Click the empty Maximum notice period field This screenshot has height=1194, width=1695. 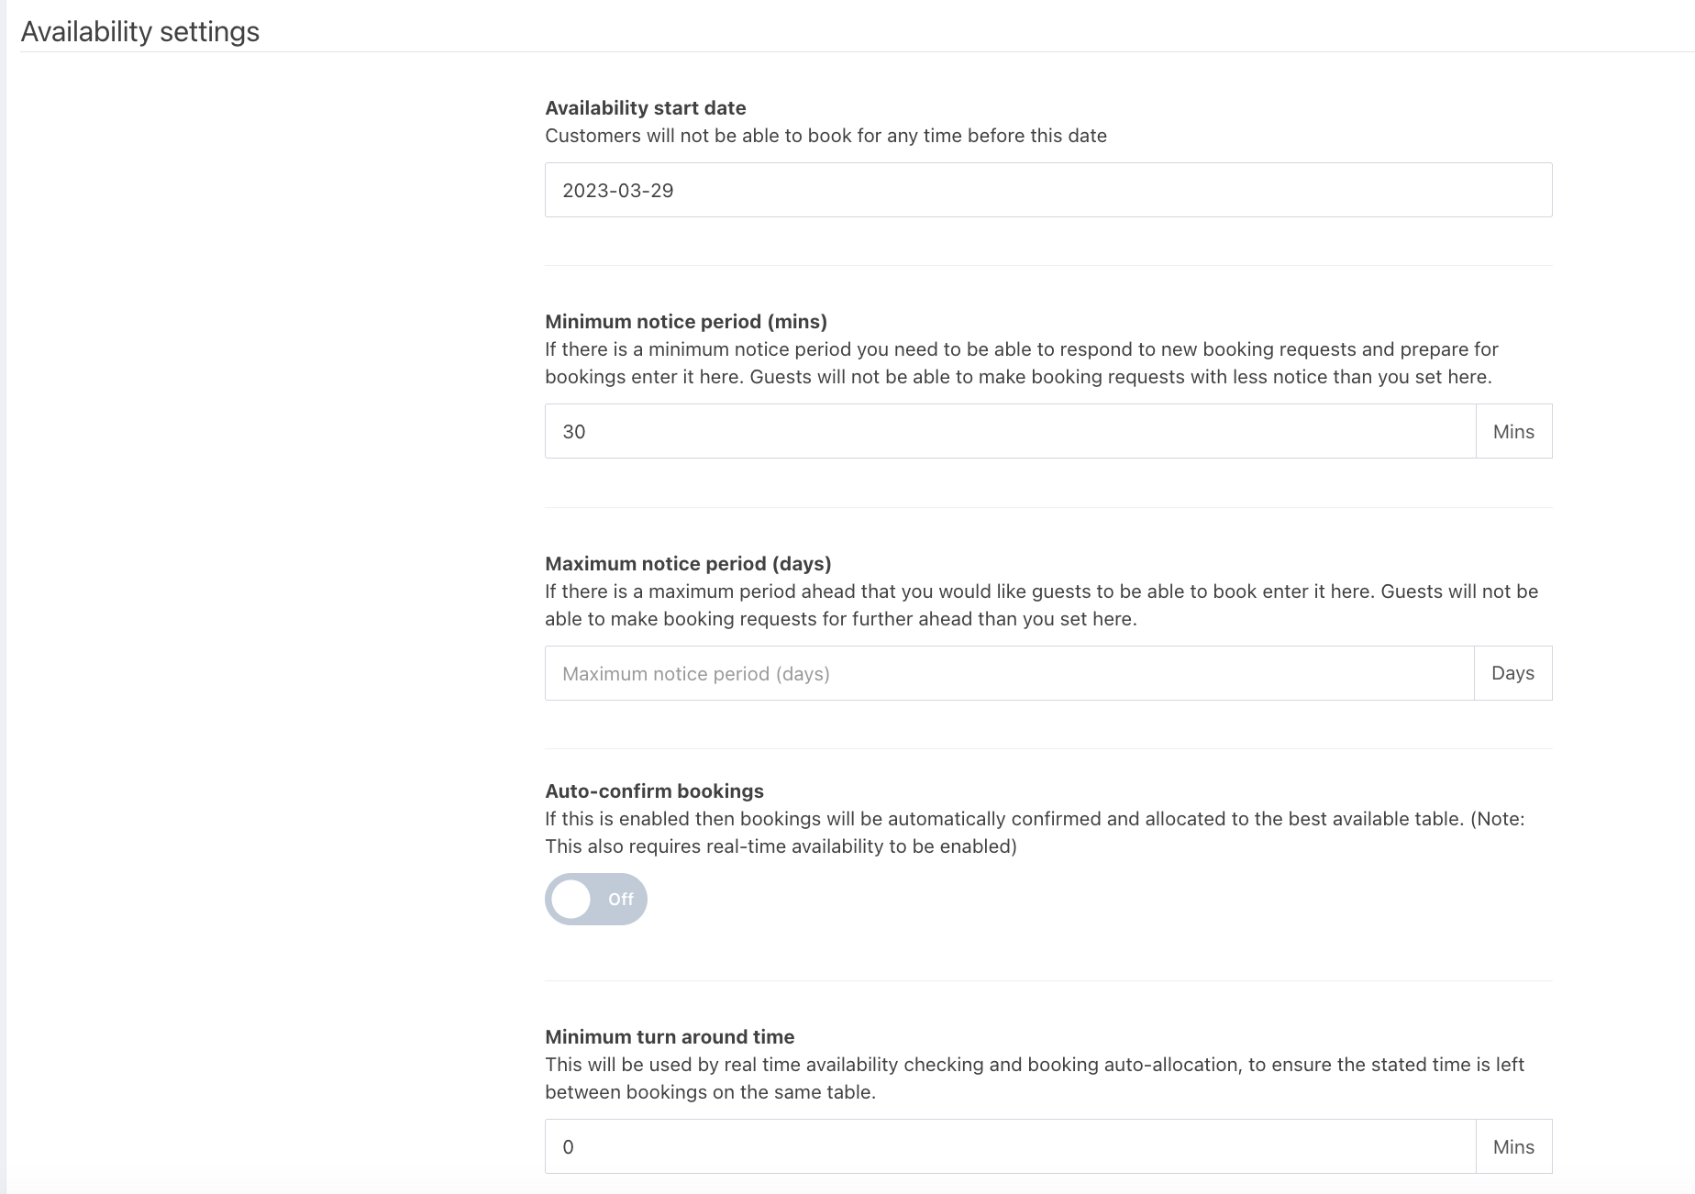click(x=1009, y=673)
